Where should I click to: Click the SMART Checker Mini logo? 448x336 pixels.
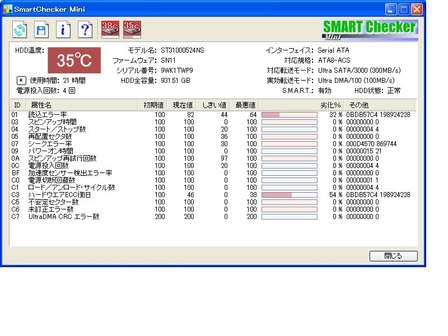(370, 29)
